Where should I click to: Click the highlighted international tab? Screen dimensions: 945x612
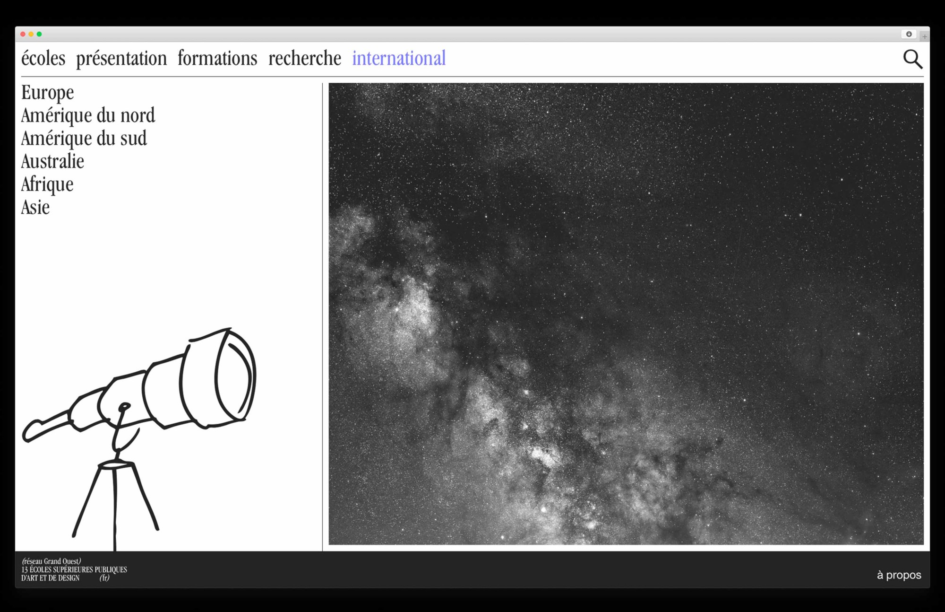[x=399, y=59]
